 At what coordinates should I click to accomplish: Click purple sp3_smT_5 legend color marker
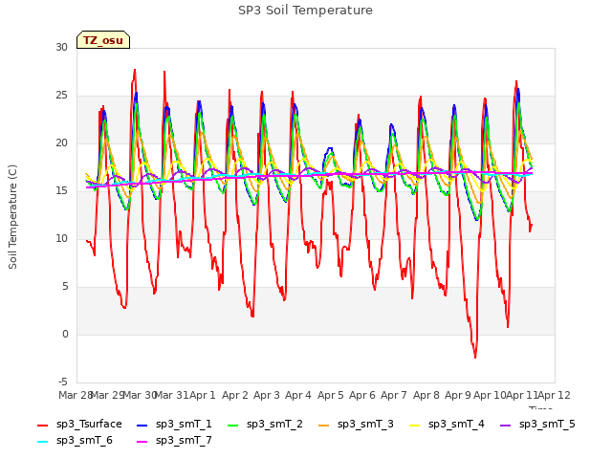click(x=505, y=425)
